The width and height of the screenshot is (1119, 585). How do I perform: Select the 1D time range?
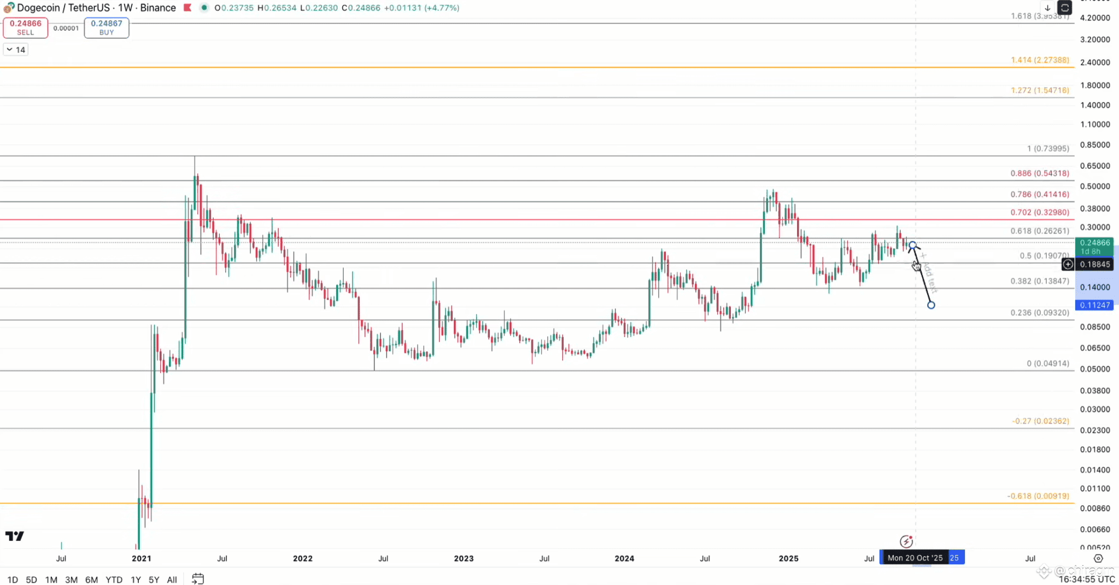coord(13,580)
